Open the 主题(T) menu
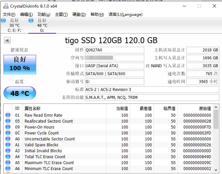 click(x=61, y=14)
